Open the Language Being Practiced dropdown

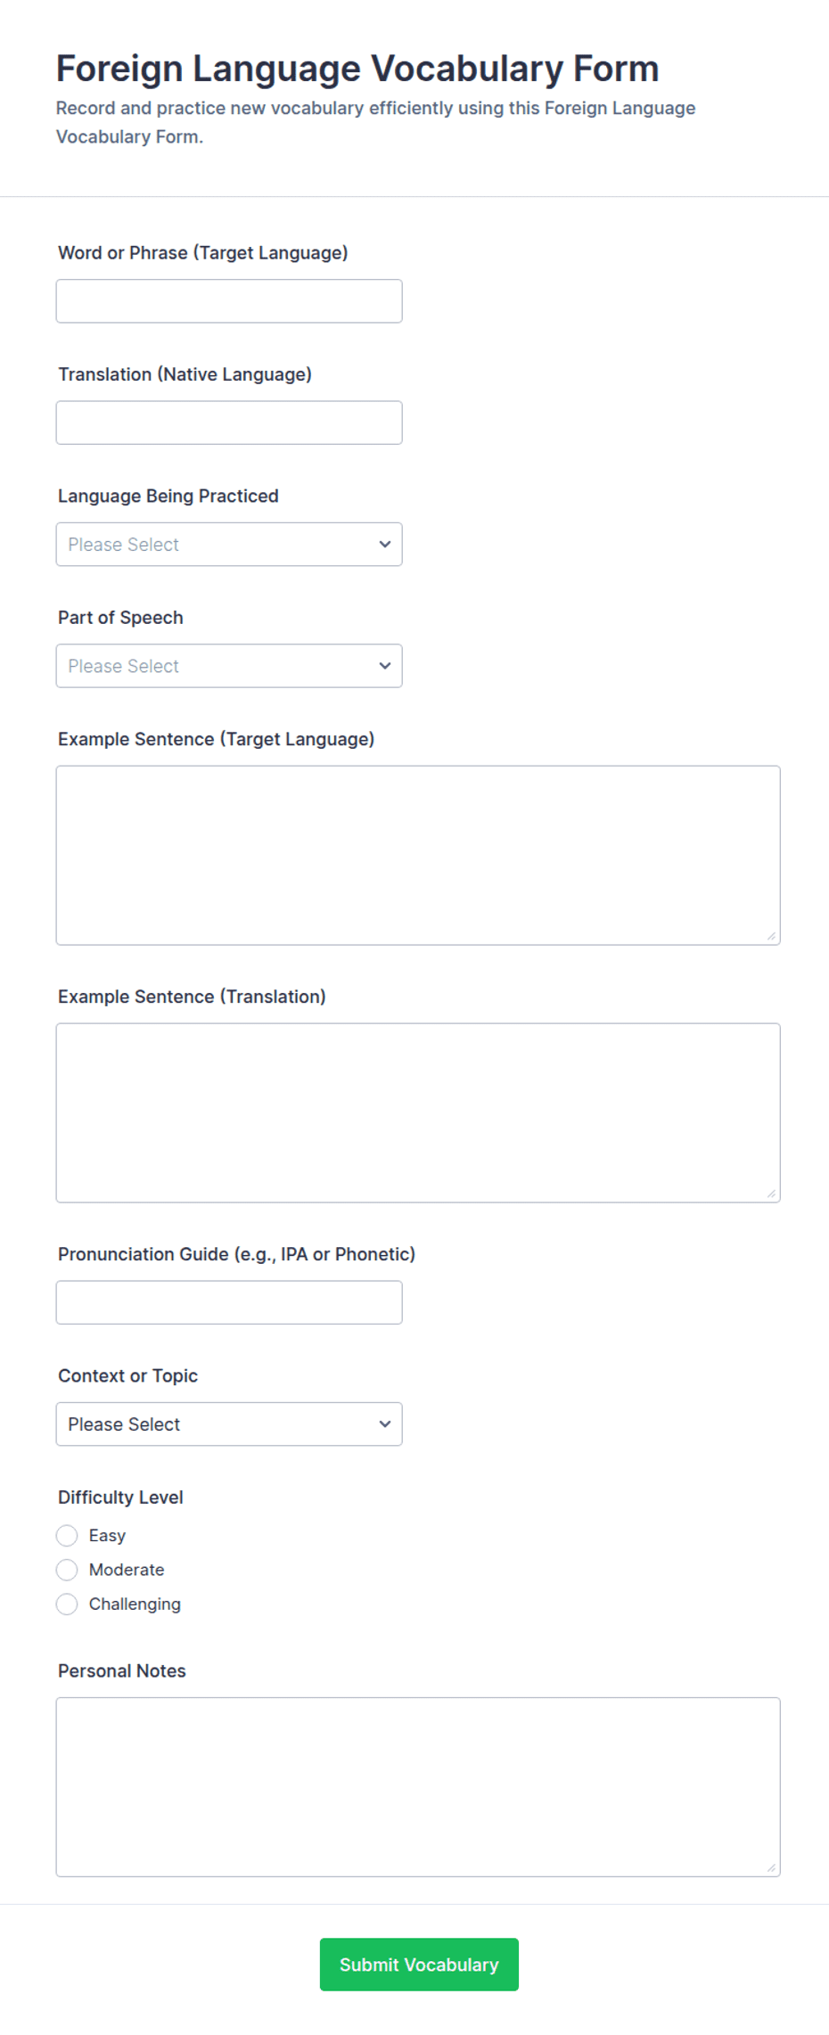click(229, 545)
